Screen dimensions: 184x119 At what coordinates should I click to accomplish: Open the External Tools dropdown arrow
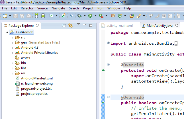point(106,16)
